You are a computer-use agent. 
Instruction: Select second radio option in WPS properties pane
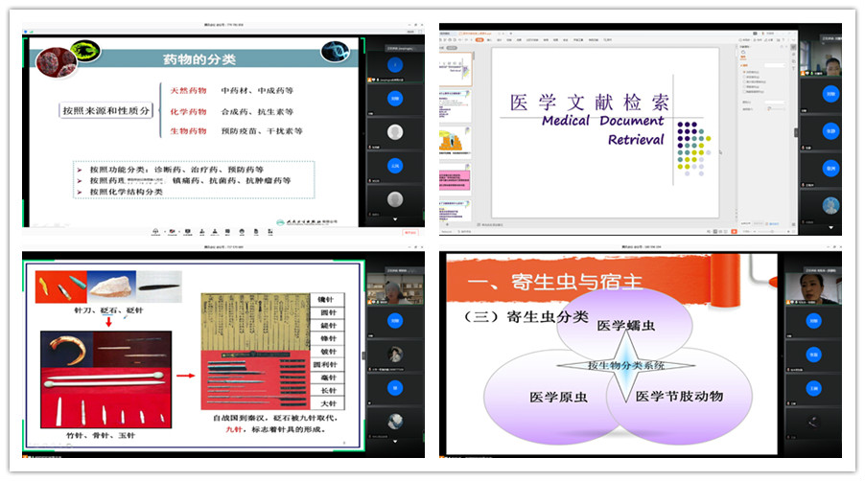tap(746, 78)
